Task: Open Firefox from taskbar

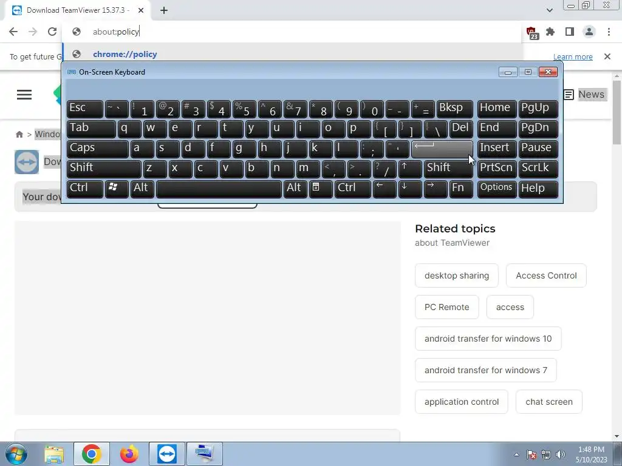Action: tap(129, 454)
